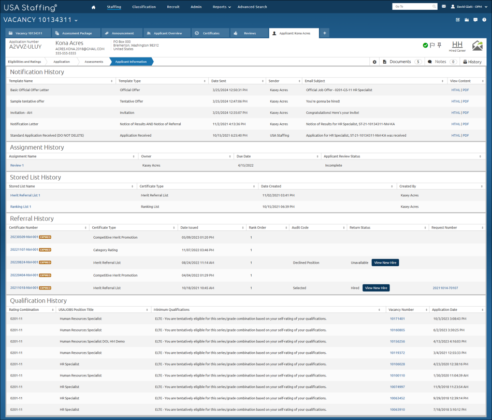View PDF of Sample tentative offer

coord(466,102)
